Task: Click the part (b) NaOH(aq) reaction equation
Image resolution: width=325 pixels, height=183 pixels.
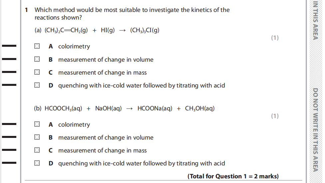Action: click(x=125, y=108)
